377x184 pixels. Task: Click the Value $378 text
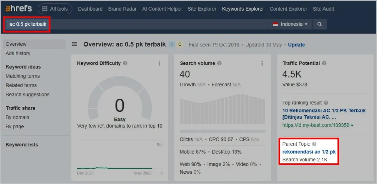click(295, 84)
